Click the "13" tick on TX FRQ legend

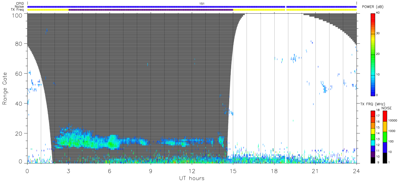click(x=377, y=139)
